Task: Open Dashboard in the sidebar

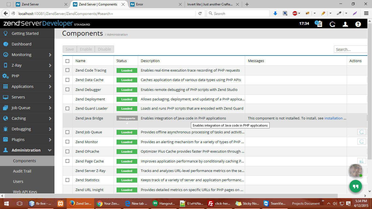Action: pos(27,44)
